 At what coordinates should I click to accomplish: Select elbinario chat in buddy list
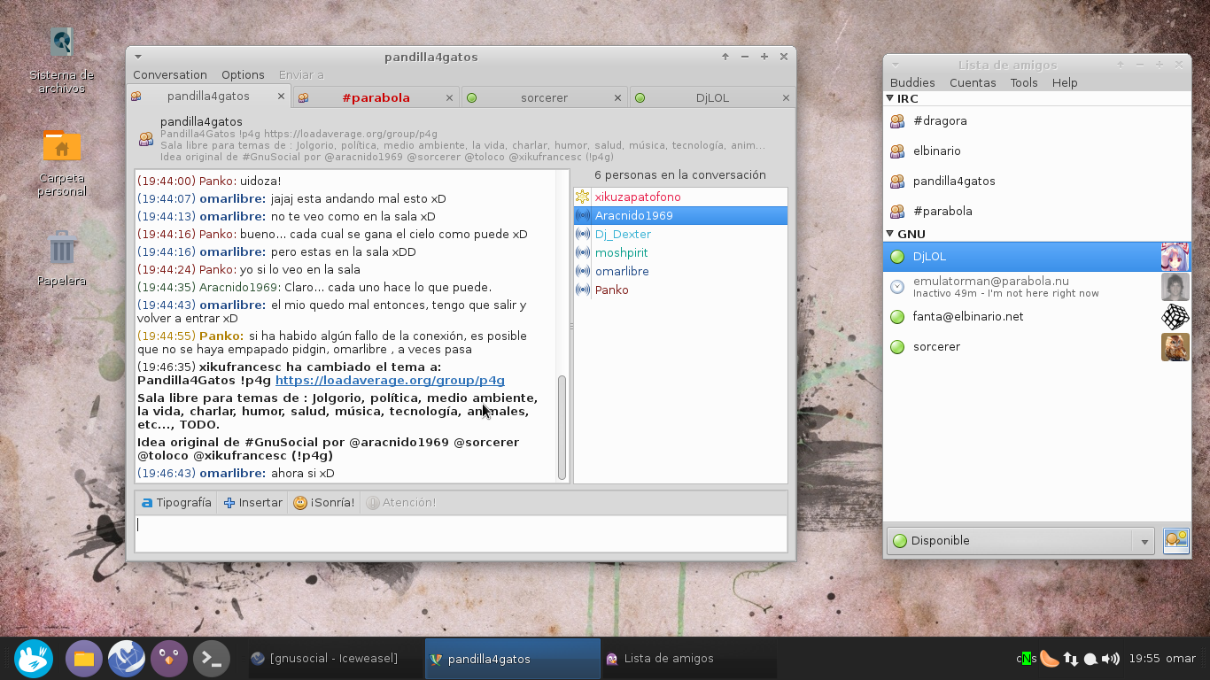point(1037,151)
